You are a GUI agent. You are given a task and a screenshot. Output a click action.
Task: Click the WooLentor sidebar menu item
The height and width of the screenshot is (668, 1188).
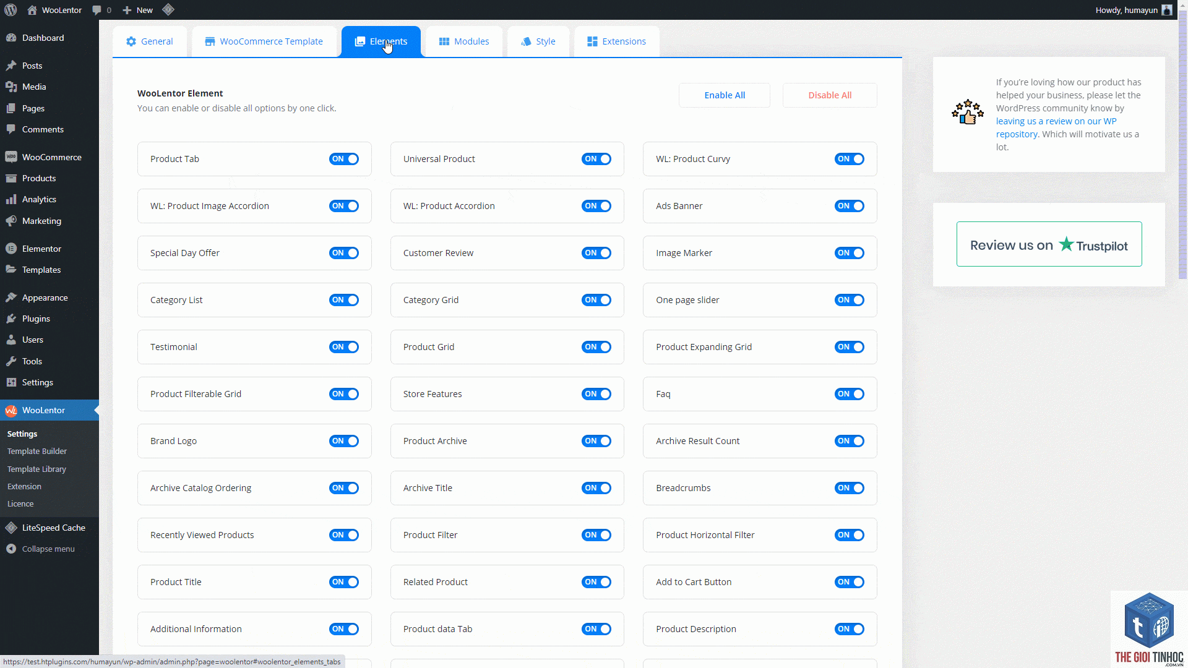tap(49, 410)
